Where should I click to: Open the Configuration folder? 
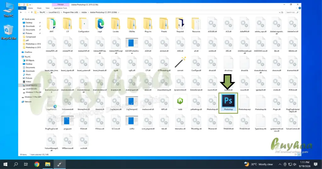coord(84,25)
